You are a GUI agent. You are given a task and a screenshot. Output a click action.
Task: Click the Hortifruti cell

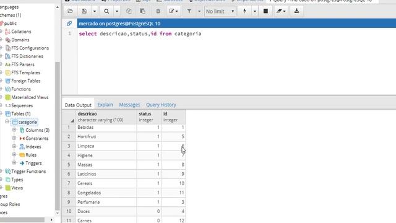106,136
